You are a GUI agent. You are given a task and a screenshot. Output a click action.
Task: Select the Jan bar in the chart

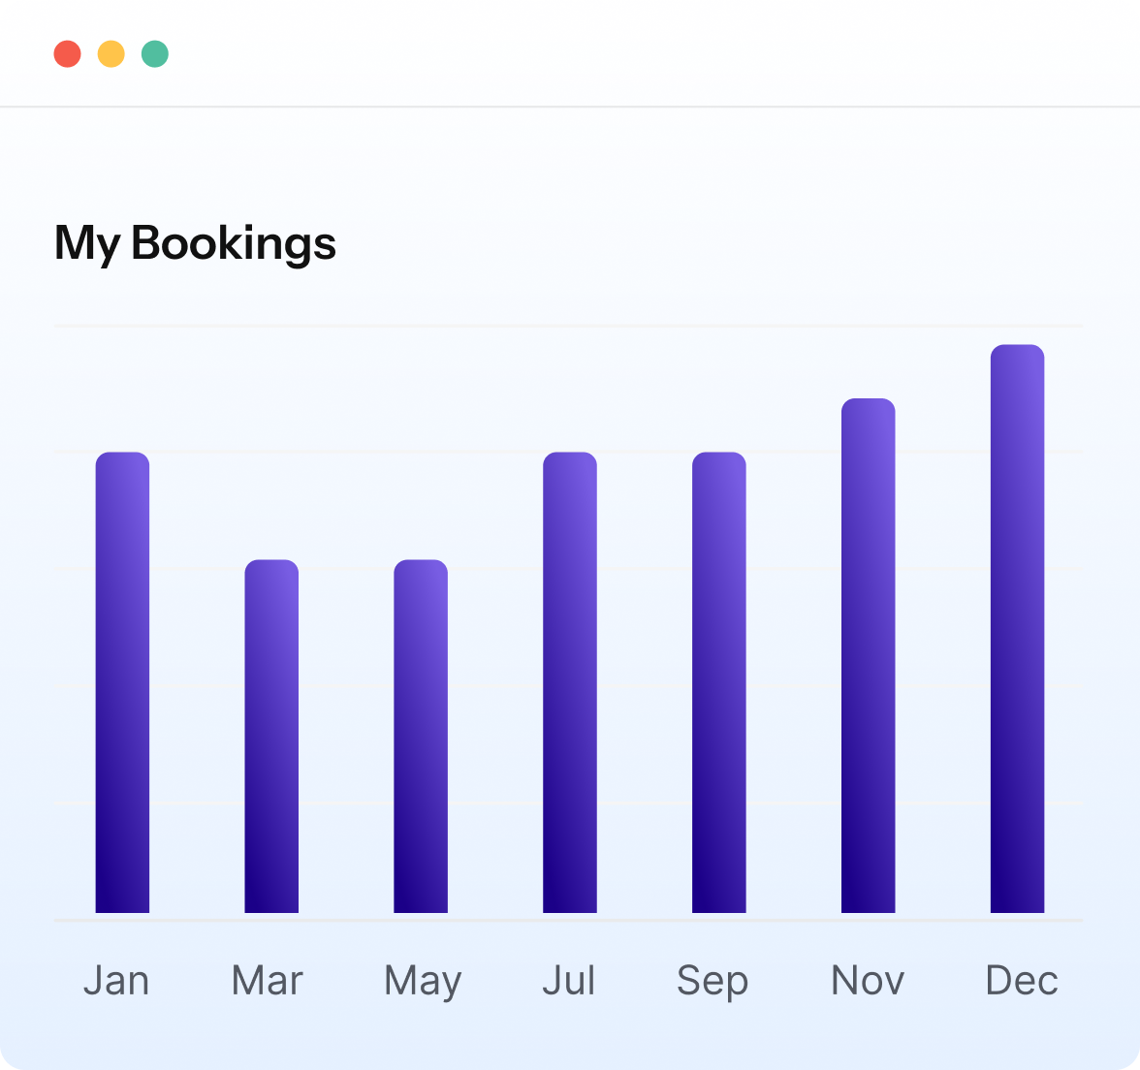click(122, 682)
